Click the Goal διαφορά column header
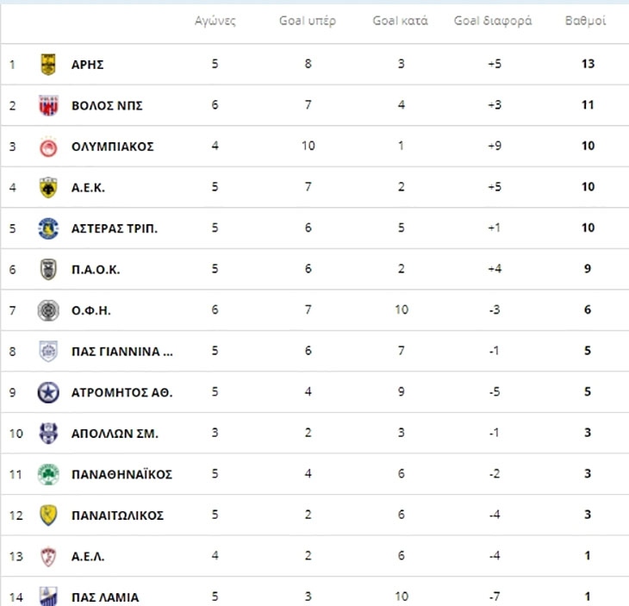The image size is (629, 606). tap(493, 21)
